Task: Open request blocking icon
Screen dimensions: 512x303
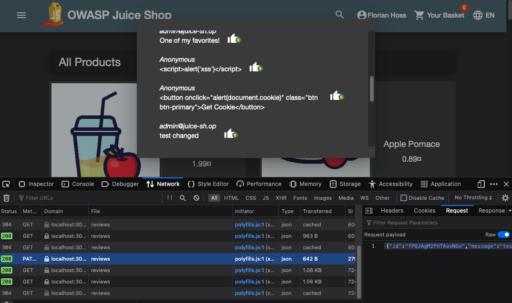Action: pyautogui.click(x=196, y=198)
